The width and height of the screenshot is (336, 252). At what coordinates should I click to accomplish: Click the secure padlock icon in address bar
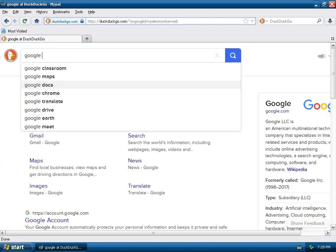[x=82, y=21]
